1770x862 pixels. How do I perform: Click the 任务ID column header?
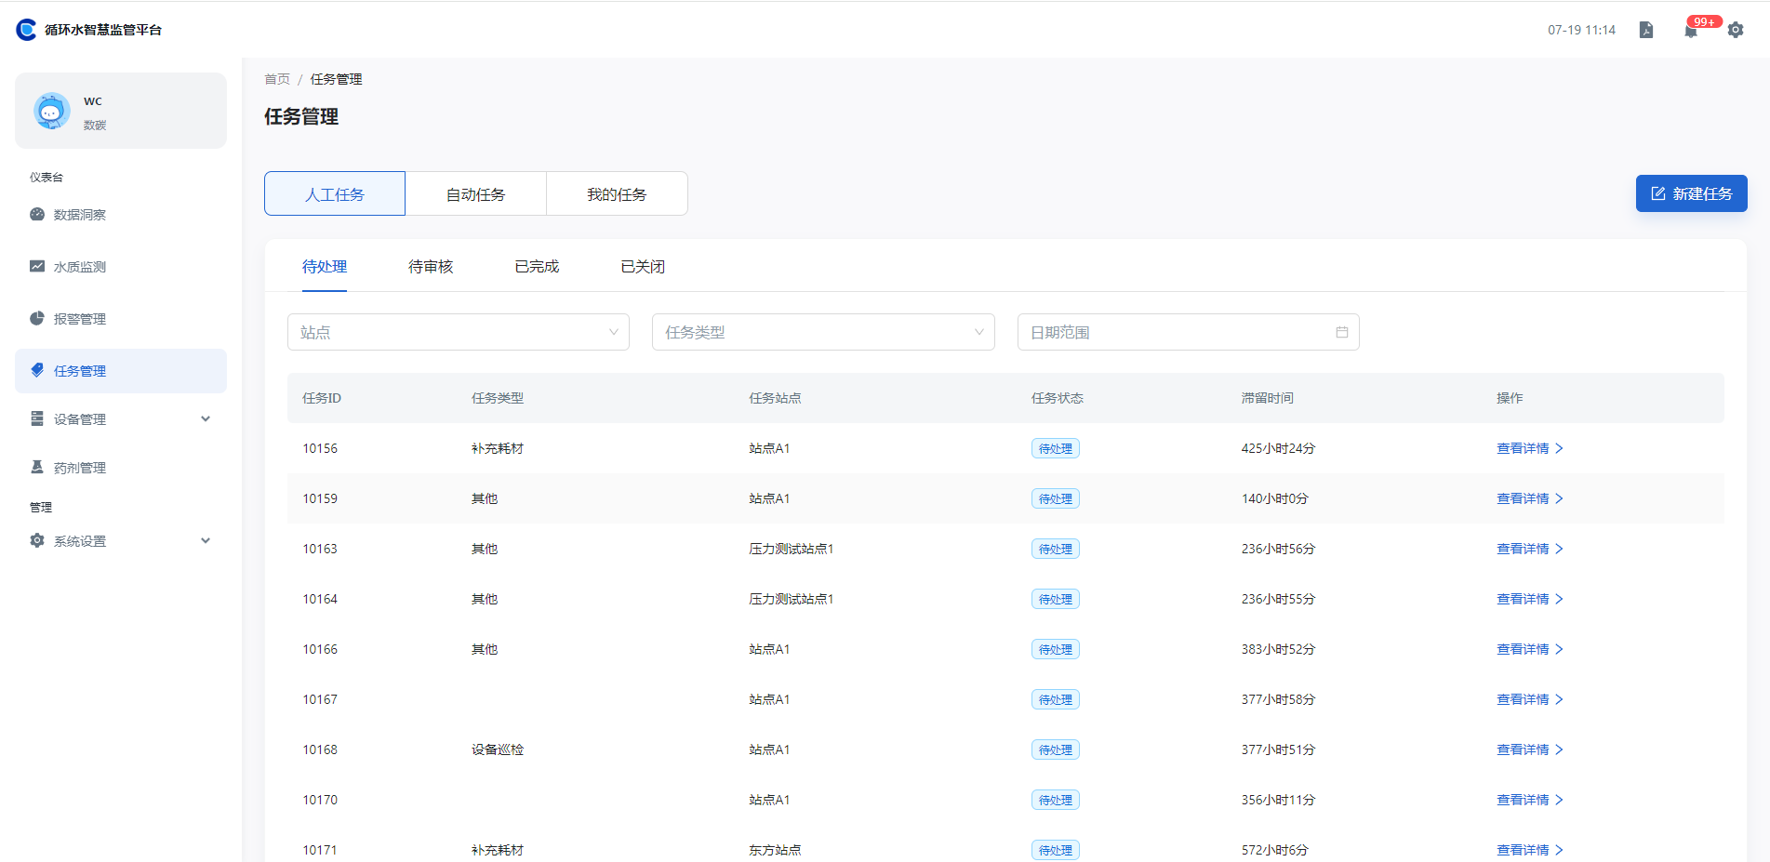pyautogui.click(x=322, y=398)
